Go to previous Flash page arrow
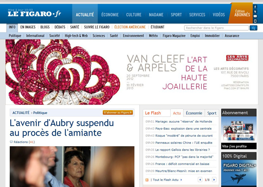Viewport: 263px width, 187px height. point(200,180)
